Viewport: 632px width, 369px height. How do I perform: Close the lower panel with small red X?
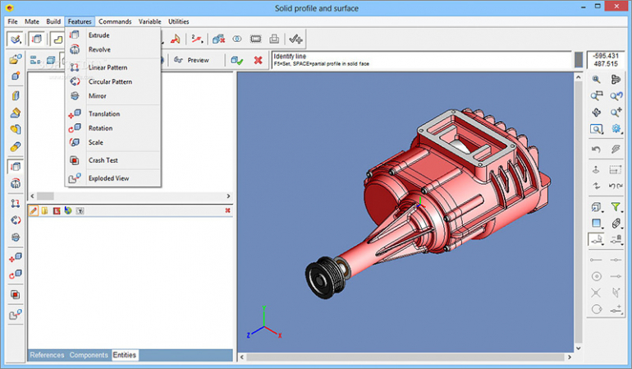coord(227,211)
